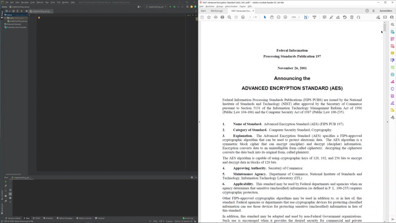Viewport: 396px width, 223px height.
Task: Click the Anmelden sign-in button
Action: 386,11
